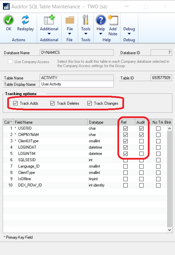Enable Audit checkbox for ClientUIType
Image resolution: width=175 pixels, height=255 pixels.
click(141, 141)
